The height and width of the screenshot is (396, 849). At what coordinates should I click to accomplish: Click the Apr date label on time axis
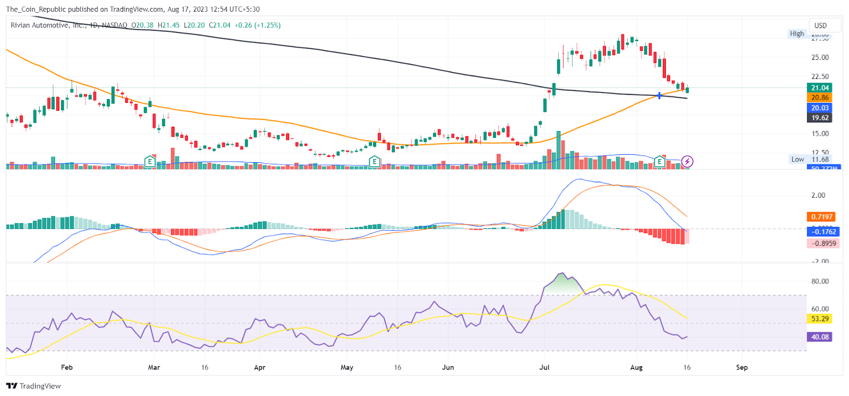(259, 367)
